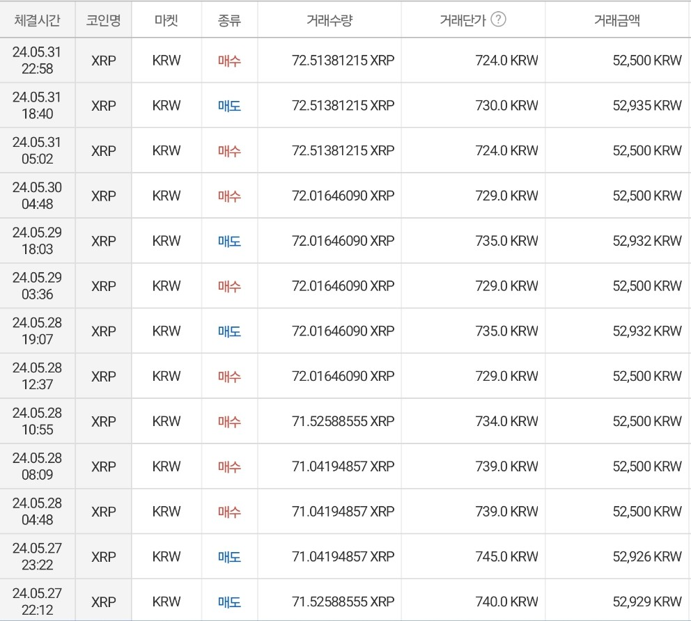This screenshot has height=621, width=691.
Task: Click 71.52588555 XRP in the 24.05.28 10:55 row
Action: [343, 421]
